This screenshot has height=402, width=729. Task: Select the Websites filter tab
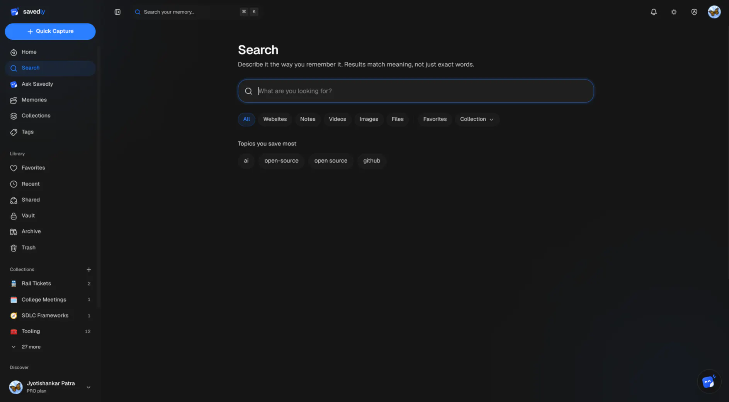point(275,119)
